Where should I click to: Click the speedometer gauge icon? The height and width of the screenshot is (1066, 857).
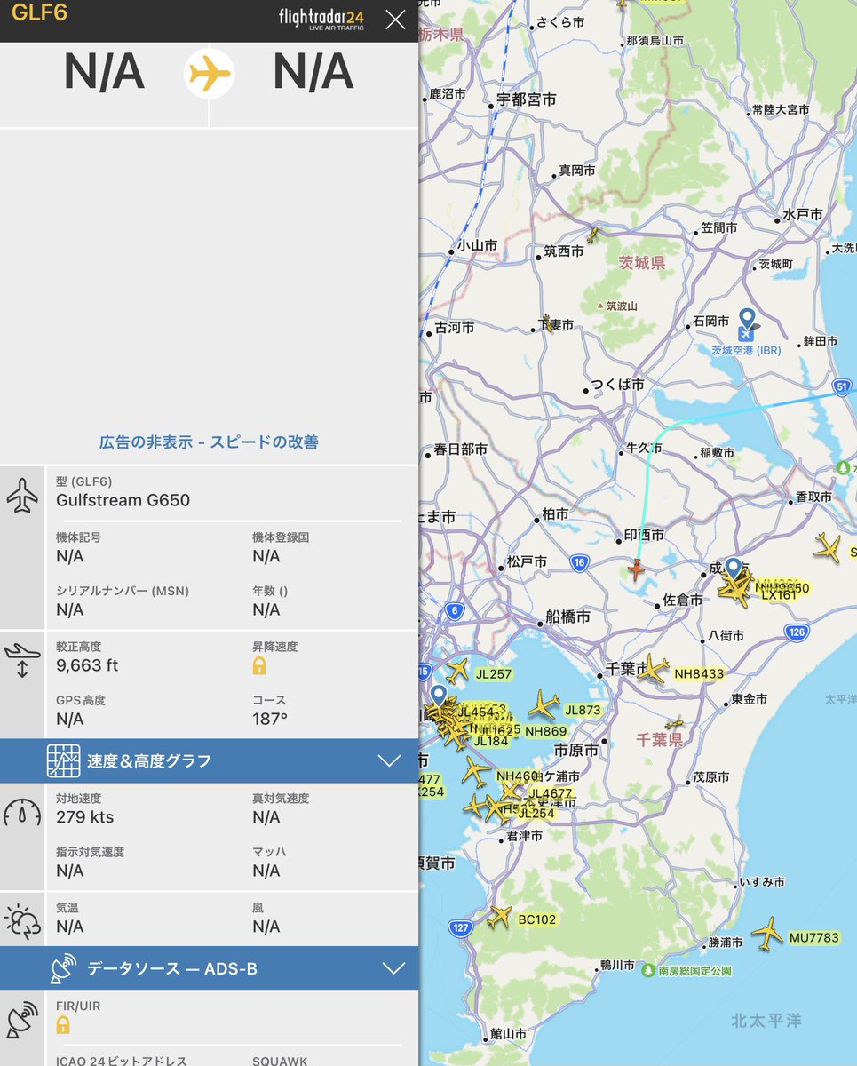coord(22,813)
